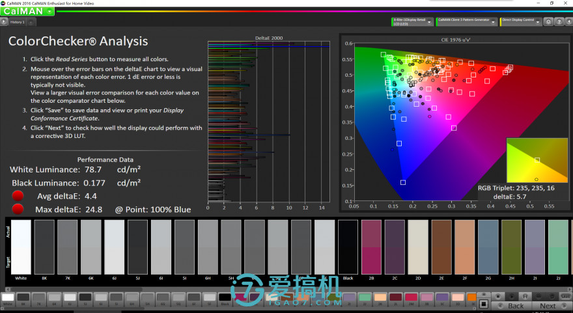This screenshot has width=573, height=313.
Task: Select the 5J dark patch in bottom strip
Action: (x=85, y=299)
